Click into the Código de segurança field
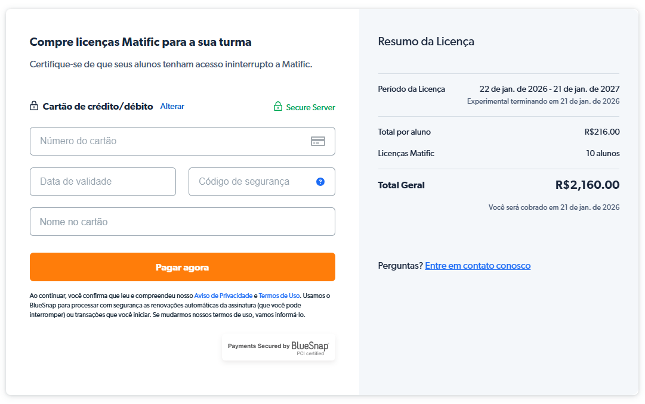 point(251,182)
